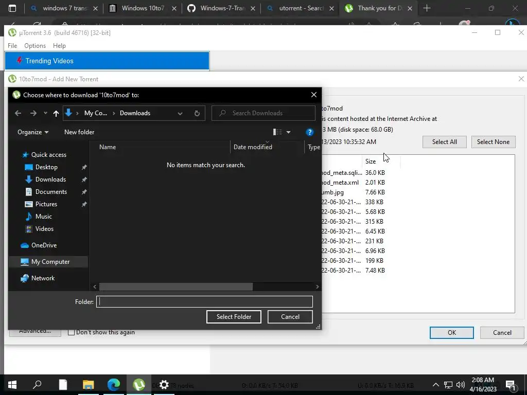Open recent locations dropdown arrow
Screen dimensions: 527x395
45,113
